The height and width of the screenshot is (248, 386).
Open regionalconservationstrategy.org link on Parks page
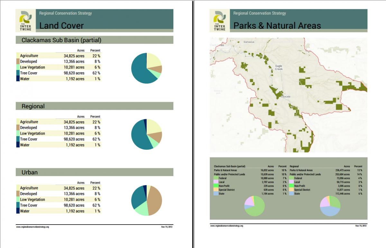pos(227,226)
